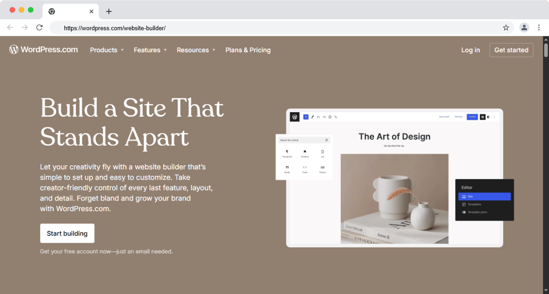
Task: Go forward to next page
Action: click(x=25, y=27)
